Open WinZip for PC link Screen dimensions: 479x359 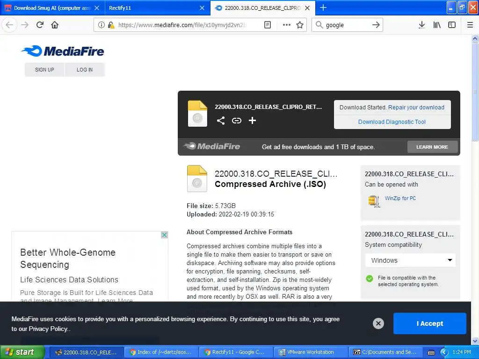tap(400, 198)
